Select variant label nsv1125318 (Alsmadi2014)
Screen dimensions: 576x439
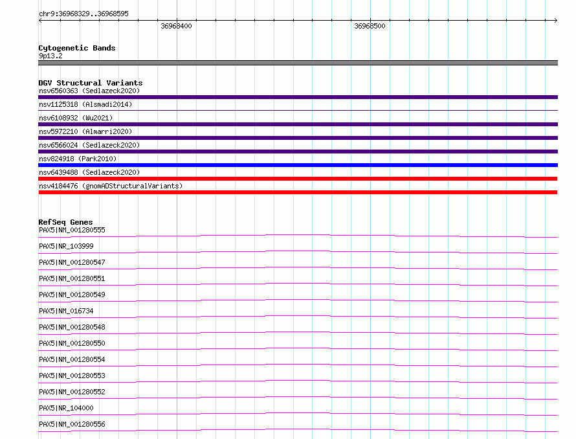(x=85, y=104)
